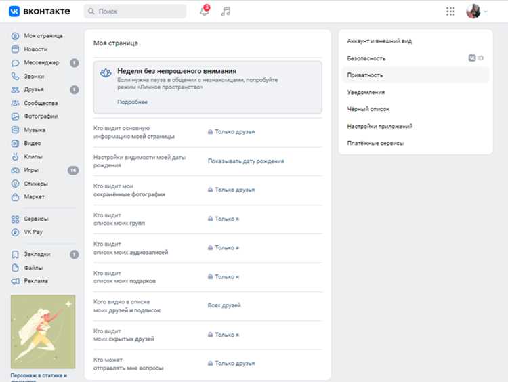Change who sees my audio list
Screen dimensions: 508x382
tap(224, 247)
